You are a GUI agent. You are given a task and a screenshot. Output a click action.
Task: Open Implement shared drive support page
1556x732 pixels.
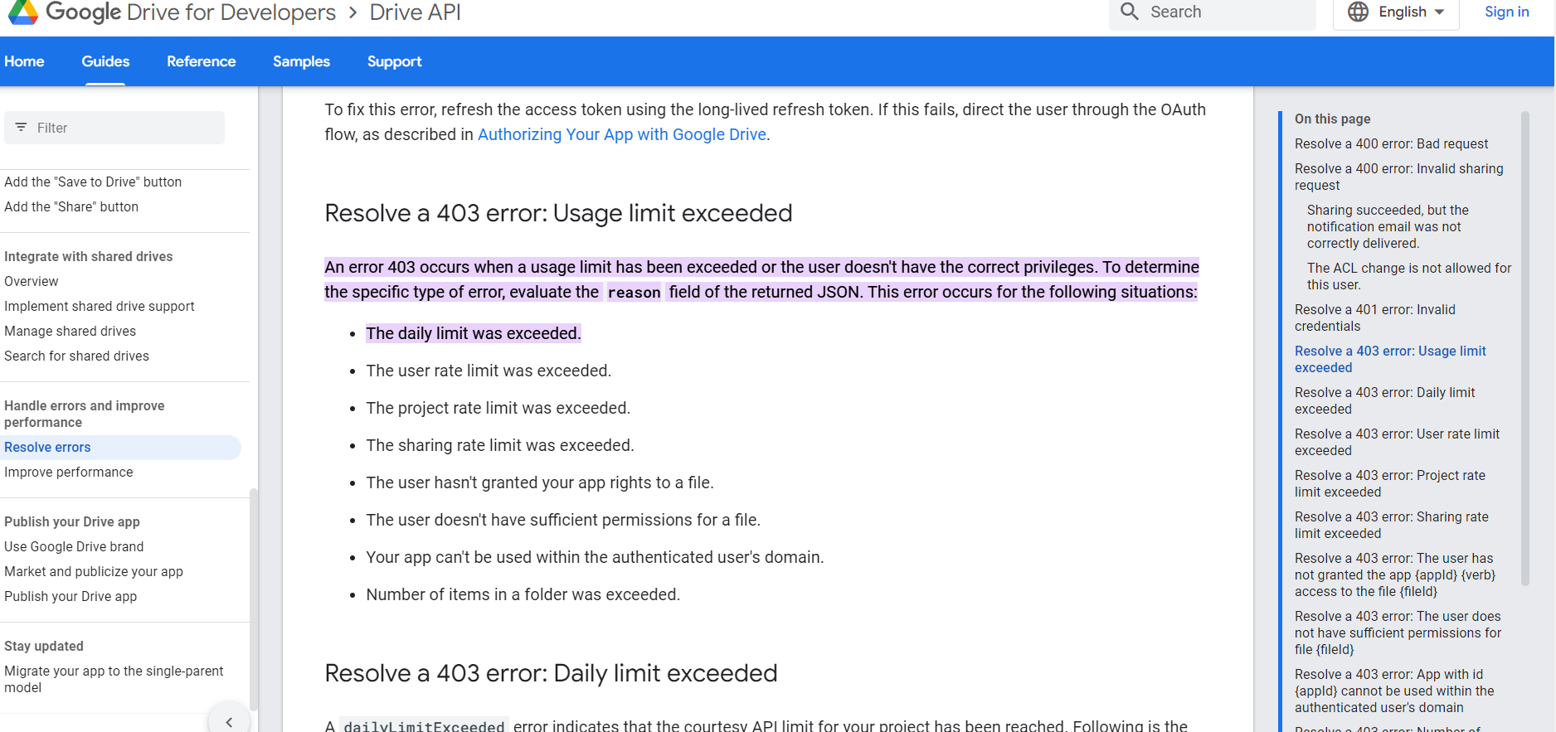click(x=100, y=306)
